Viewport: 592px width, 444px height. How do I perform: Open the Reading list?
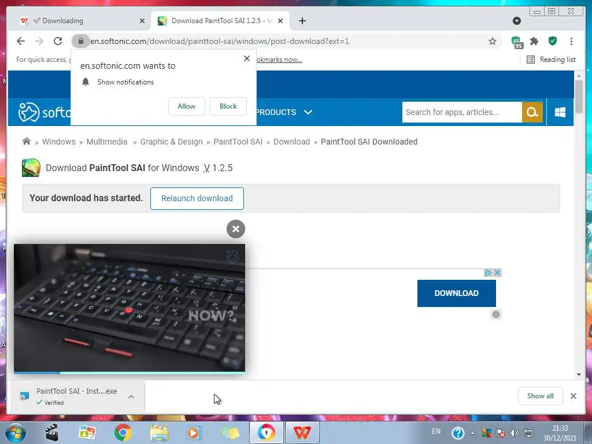551,60
